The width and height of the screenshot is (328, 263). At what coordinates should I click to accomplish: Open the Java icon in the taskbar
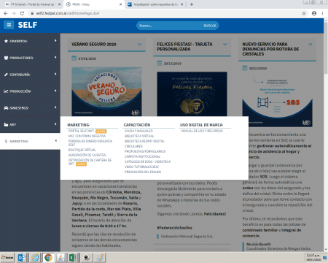60,257
